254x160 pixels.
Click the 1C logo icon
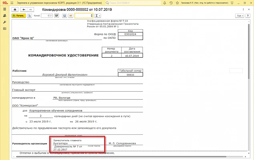[5, 3]
